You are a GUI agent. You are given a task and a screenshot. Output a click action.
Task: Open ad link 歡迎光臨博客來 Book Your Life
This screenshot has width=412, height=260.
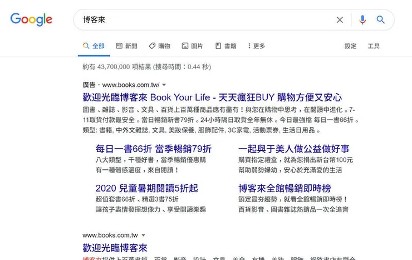[x=212, y=97]
